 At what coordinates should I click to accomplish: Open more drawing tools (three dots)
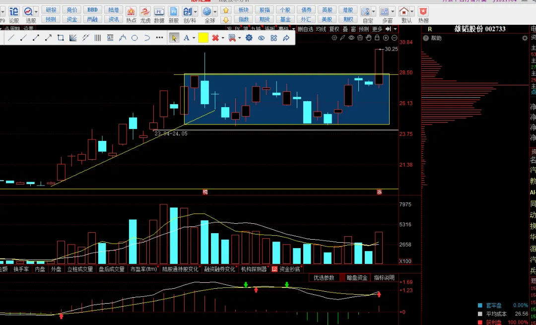point(159,38)
